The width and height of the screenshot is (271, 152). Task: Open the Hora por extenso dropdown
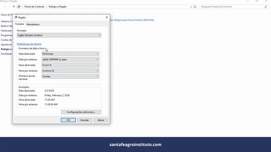pos(70,71)
